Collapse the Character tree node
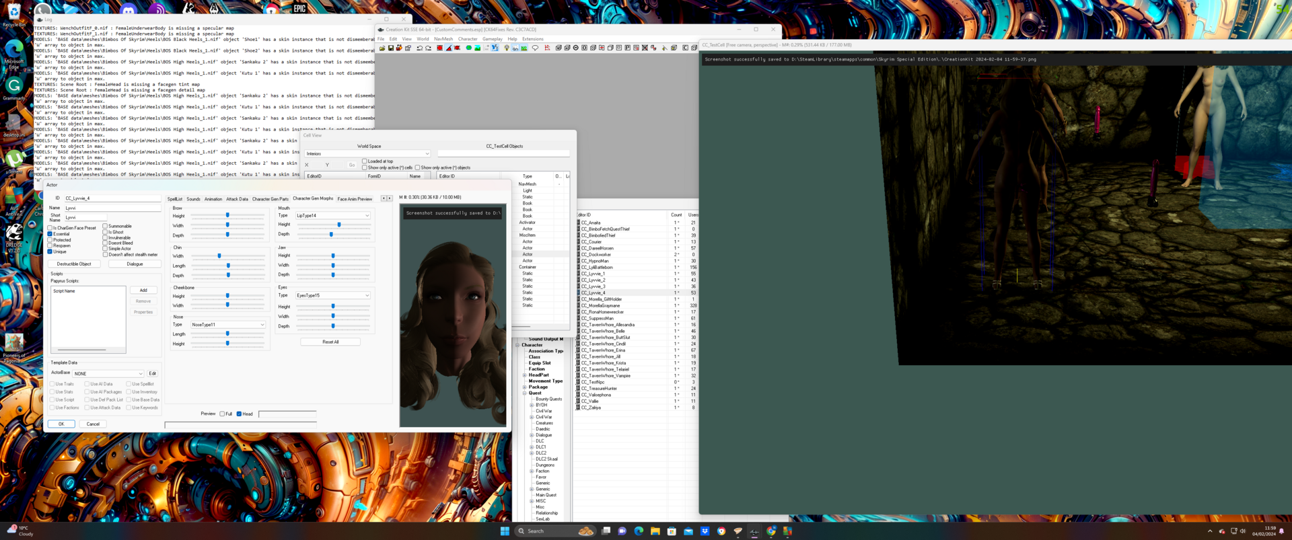 pos(517,345)
